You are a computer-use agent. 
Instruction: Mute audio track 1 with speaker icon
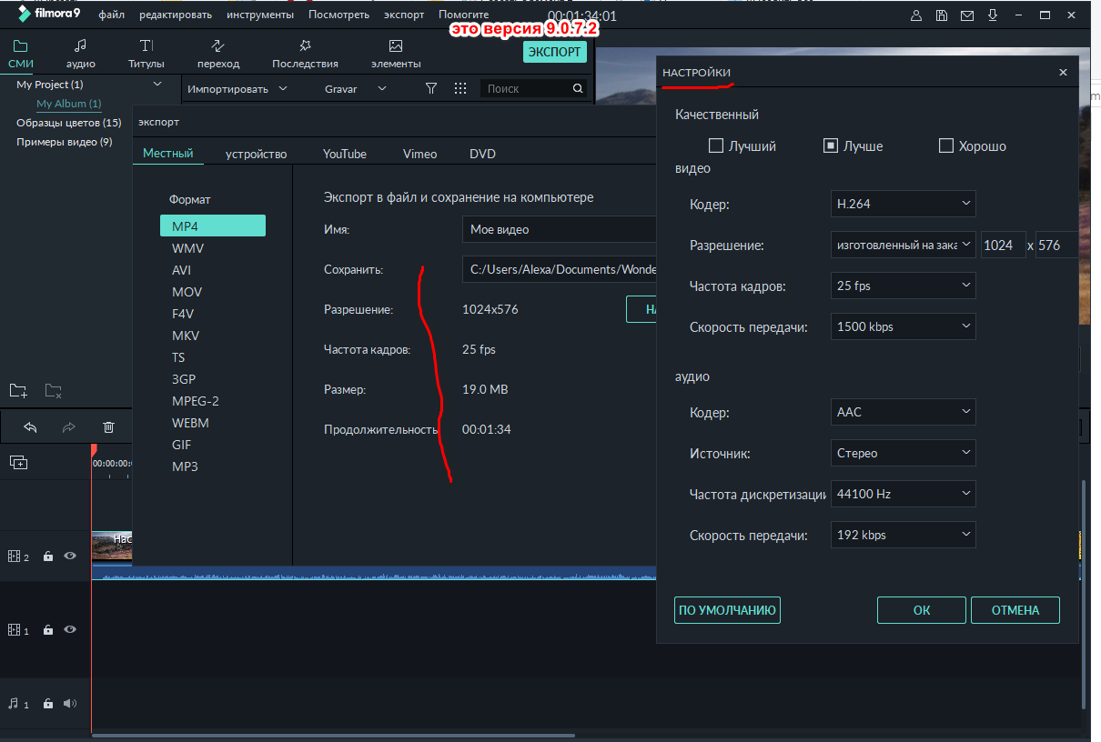tap(70, 703)
